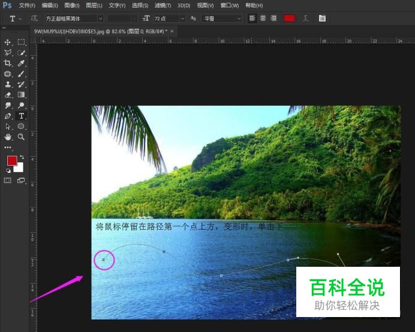Align text right
The width and height of the screenshot is (415, 332).
(x=273, y=18)
